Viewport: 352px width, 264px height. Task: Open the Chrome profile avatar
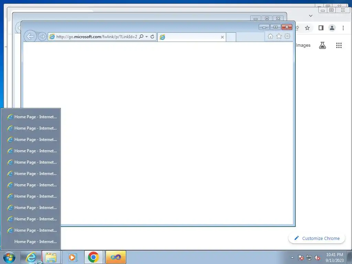click(x=332, y=28)
